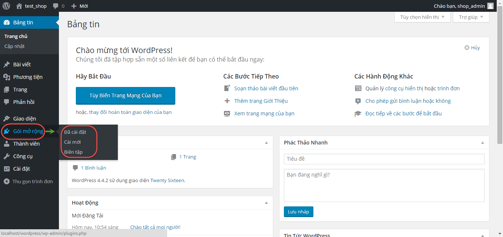Open comments bubble icon in admin bar

56,6
